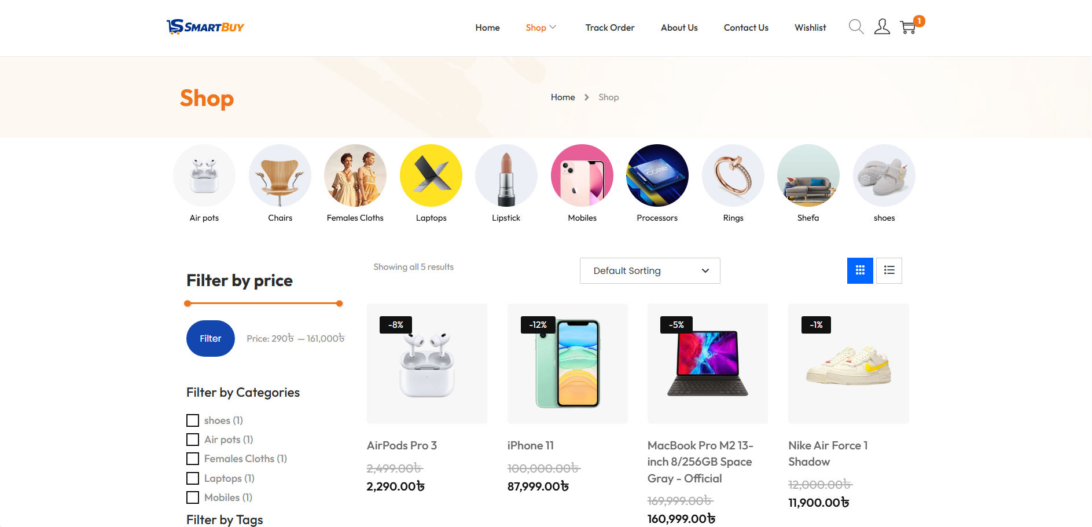1092x527 pixels.
Task: Open the Track Order menu item
Action: 610,27
